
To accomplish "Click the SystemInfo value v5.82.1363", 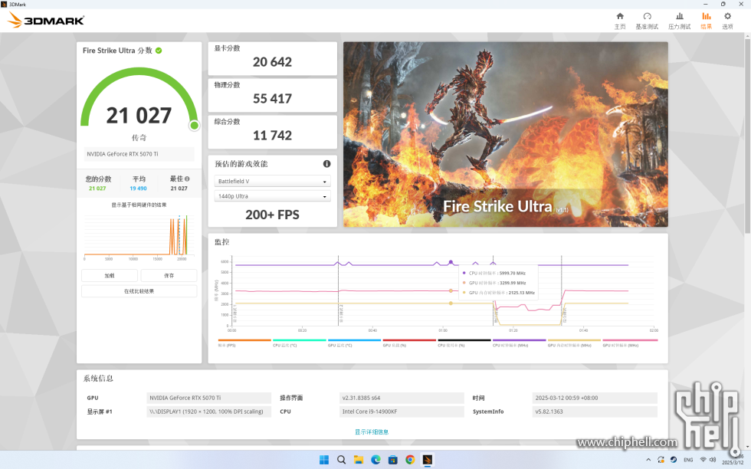I will (595, 412).
